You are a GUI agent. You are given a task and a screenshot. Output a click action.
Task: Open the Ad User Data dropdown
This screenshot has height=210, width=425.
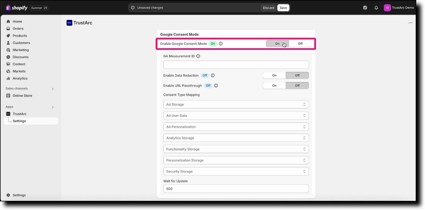pos(236,116)
